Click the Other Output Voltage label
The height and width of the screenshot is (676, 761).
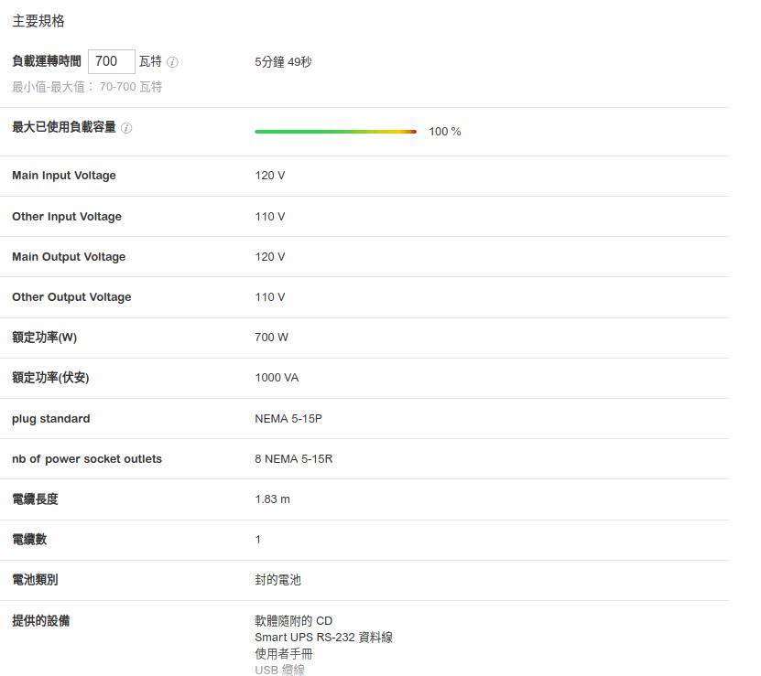tap(71, 297)
